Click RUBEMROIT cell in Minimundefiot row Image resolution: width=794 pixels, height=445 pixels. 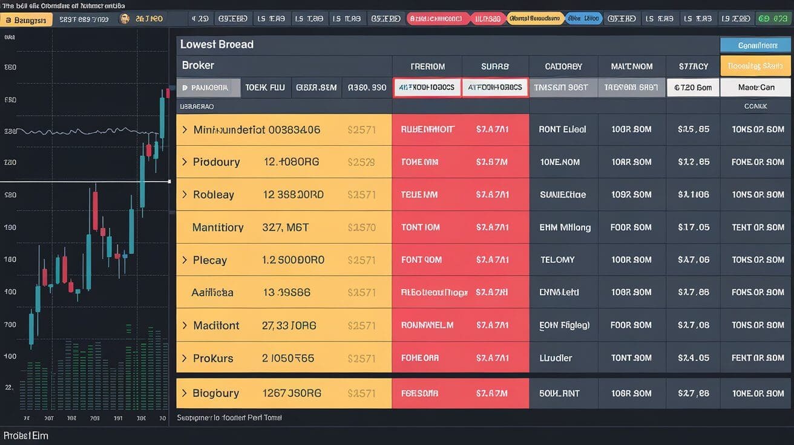tap(427, 129)
